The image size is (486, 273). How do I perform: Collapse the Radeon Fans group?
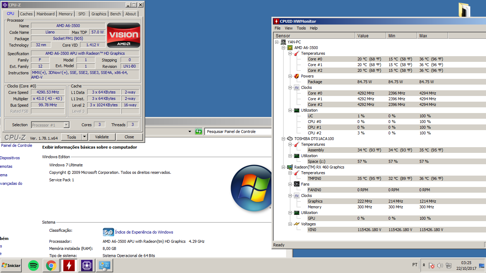pyautogui.click(x=290, y=184)
